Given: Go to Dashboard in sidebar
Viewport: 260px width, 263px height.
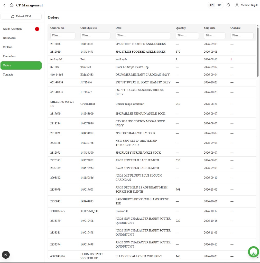Looking at the screenshot, I should (21, 38).
